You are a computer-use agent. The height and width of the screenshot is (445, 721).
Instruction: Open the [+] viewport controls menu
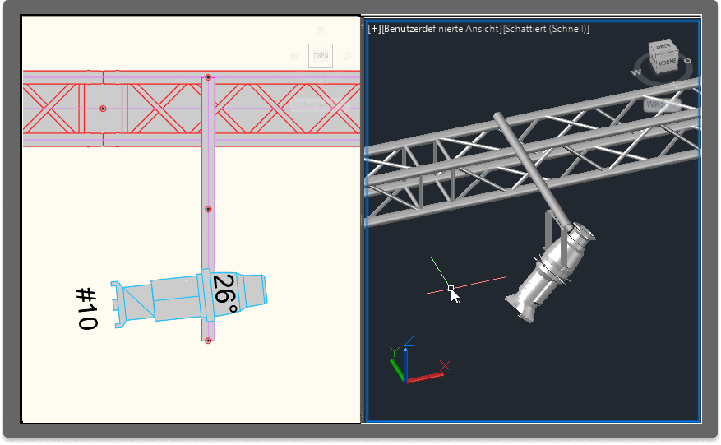click(x=375, y=29)
